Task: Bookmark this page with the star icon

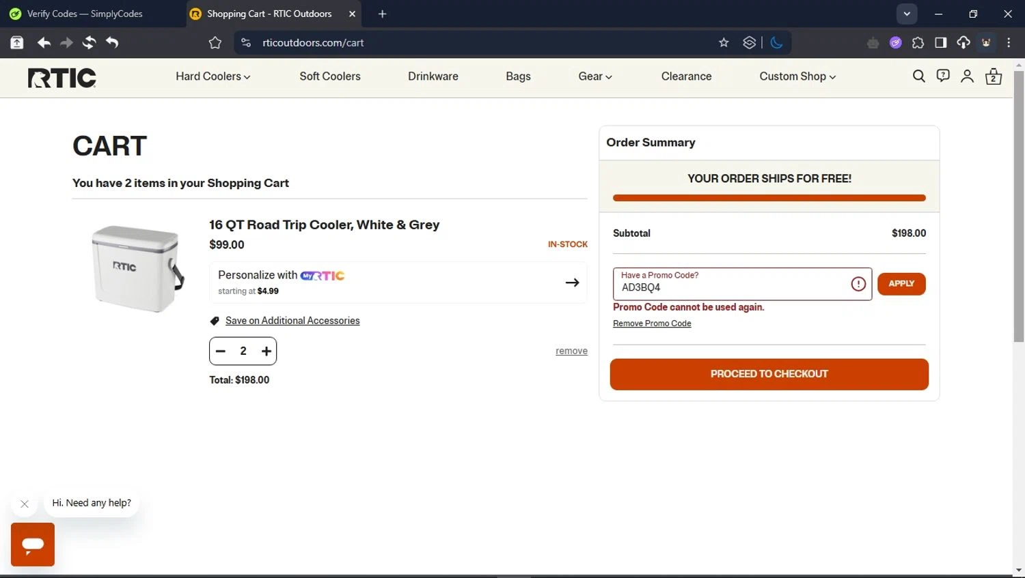Action: [724, 42]
